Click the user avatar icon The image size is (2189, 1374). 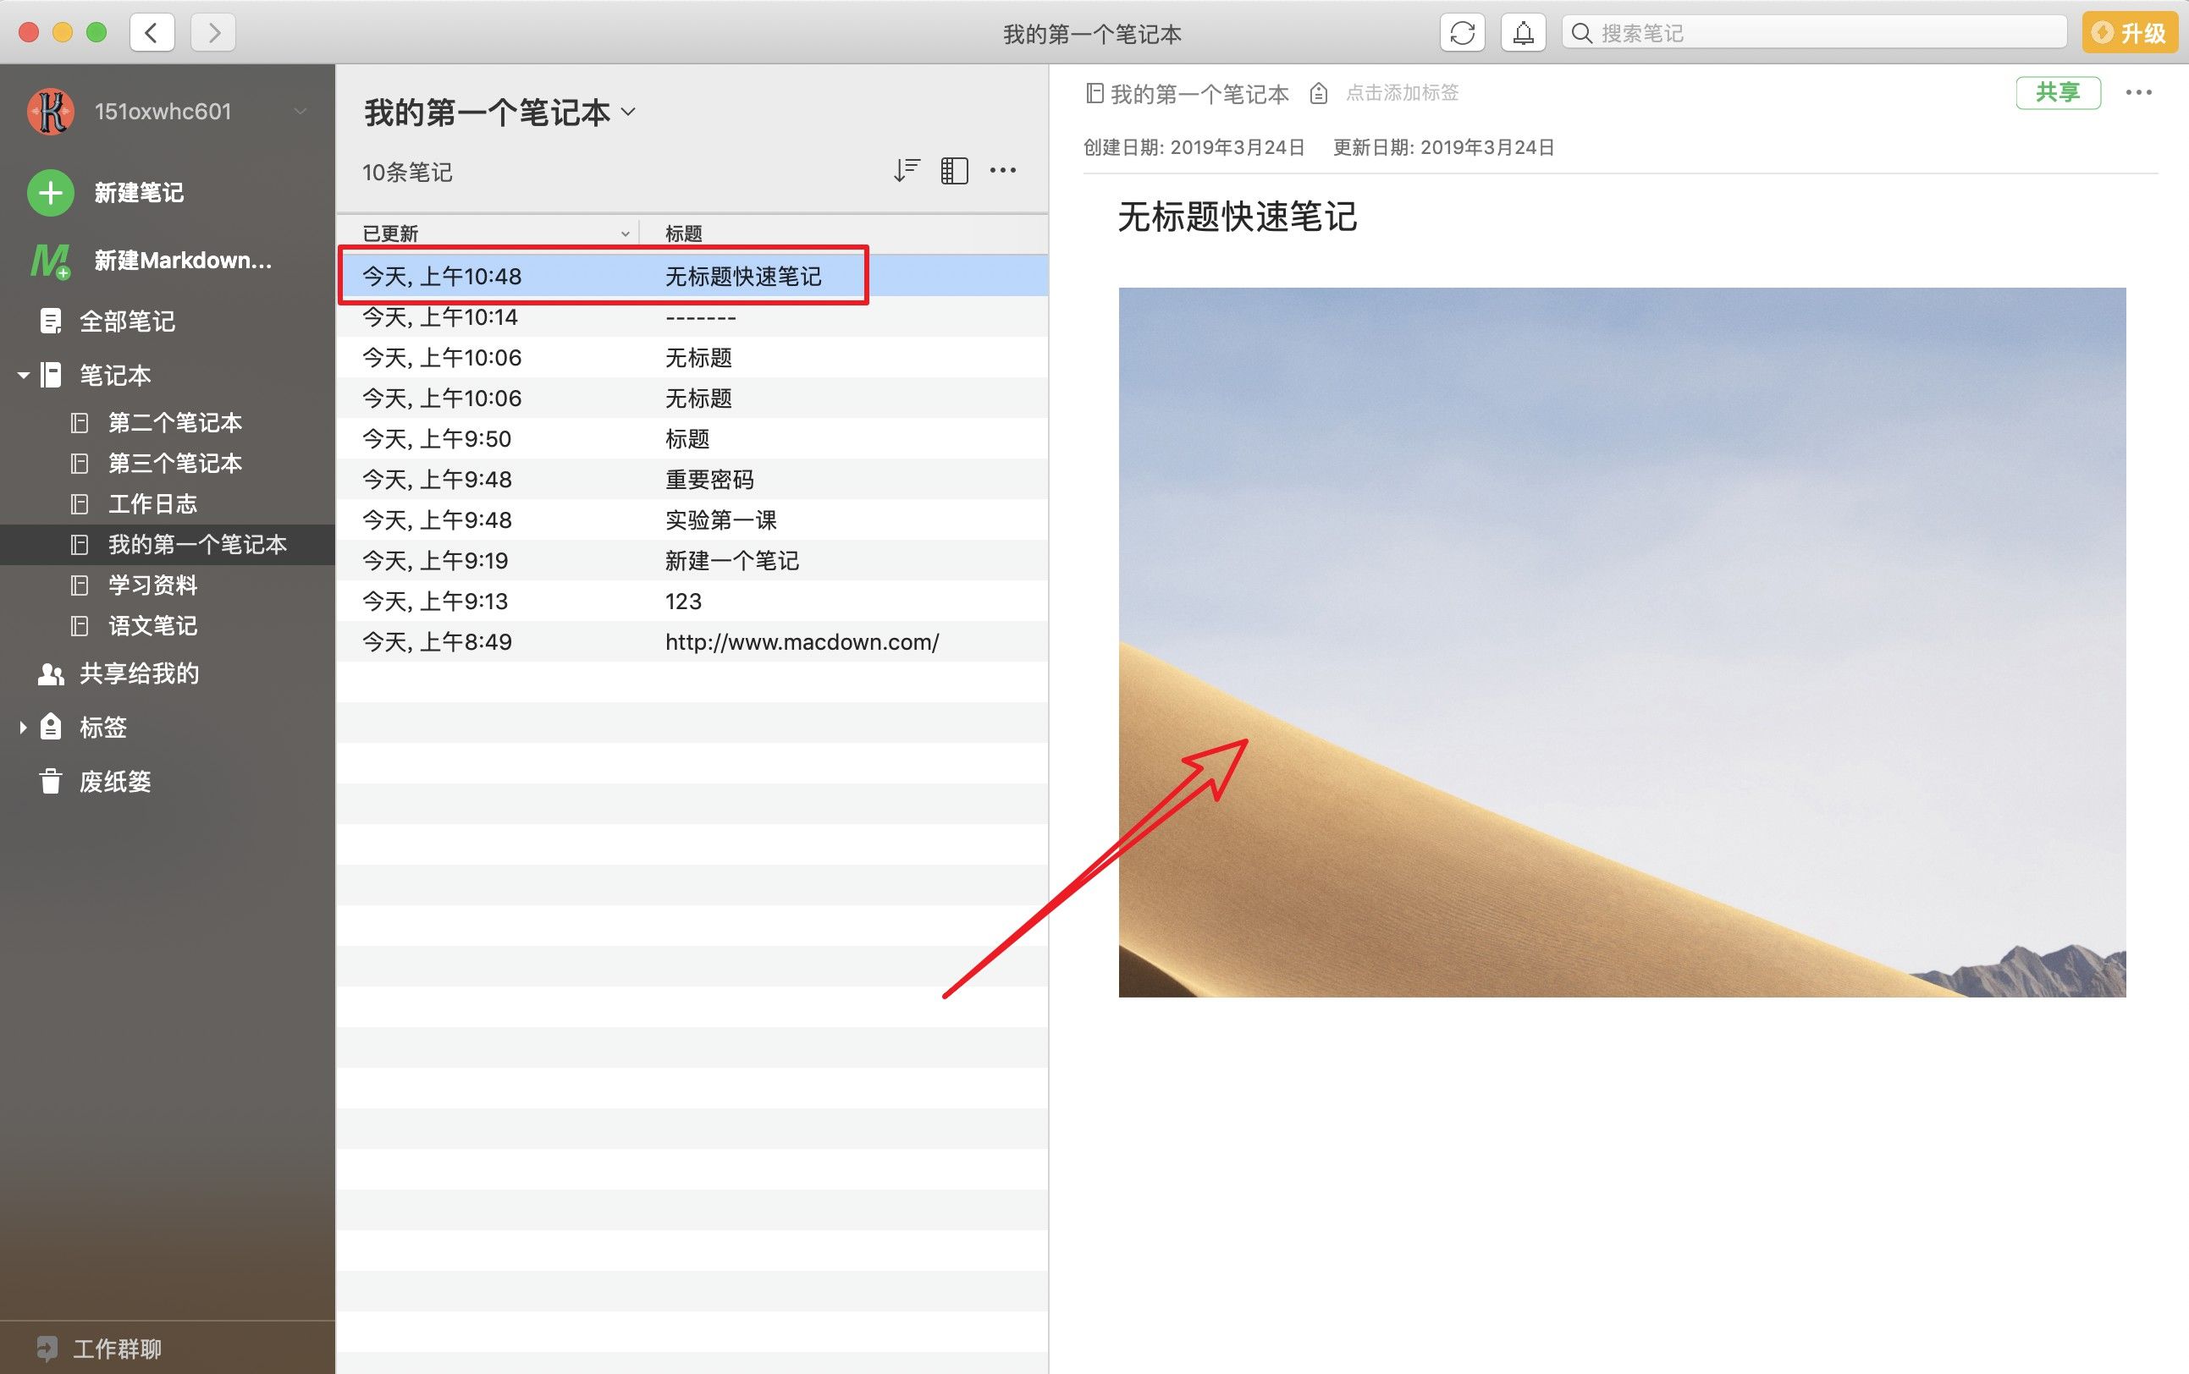[x=51, y=112]
